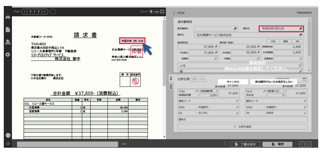Click the fit-to-screen zoom icon

click(x=162, y=12)
